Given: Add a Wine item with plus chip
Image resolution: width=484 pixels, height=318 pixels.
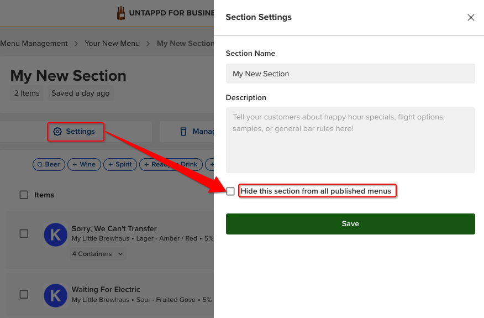Looking at the screenshot, I should (x=82, y=164).
